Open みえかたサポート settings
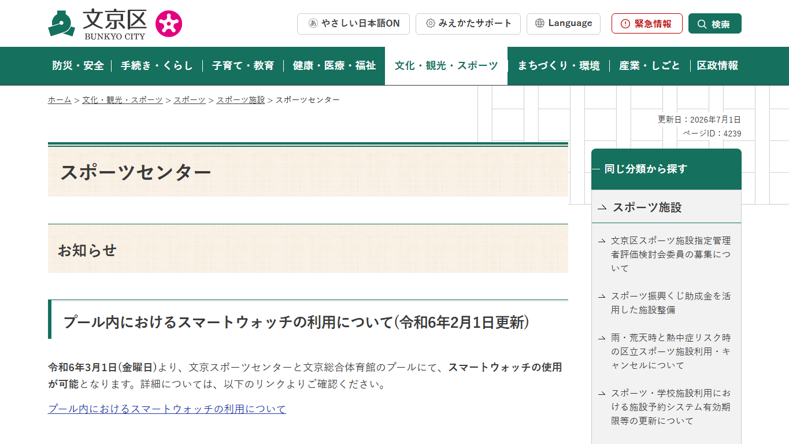 468,24
